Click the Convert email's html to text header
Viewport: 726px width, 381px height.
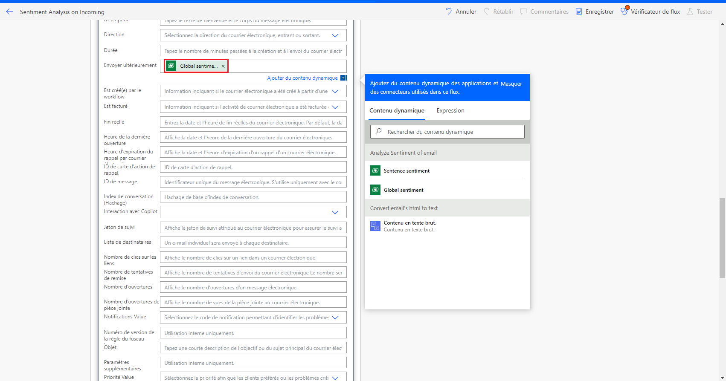pyautogui.click(x=447, y=208)
